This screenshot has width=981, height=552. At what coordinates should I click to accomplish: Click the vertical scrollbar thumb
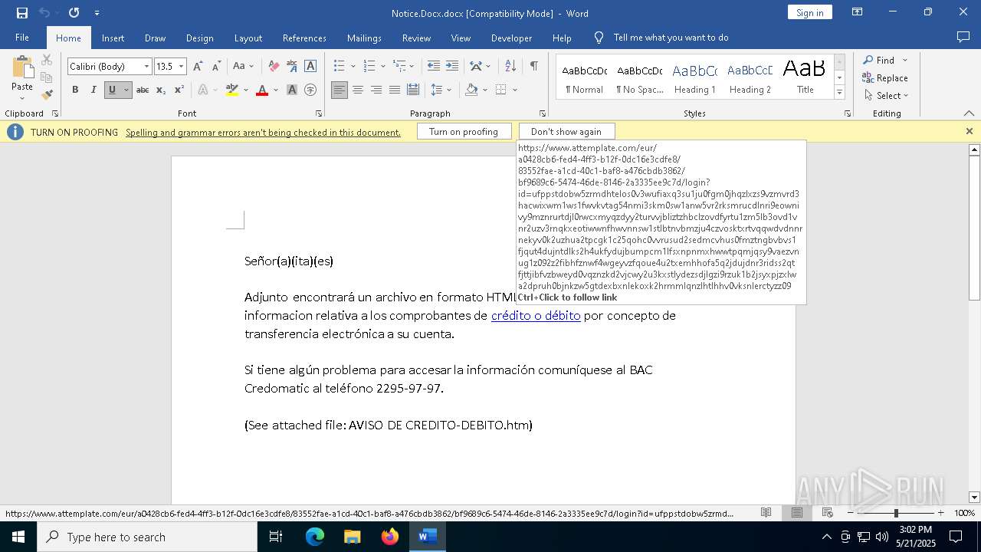(x=974, y=228)
